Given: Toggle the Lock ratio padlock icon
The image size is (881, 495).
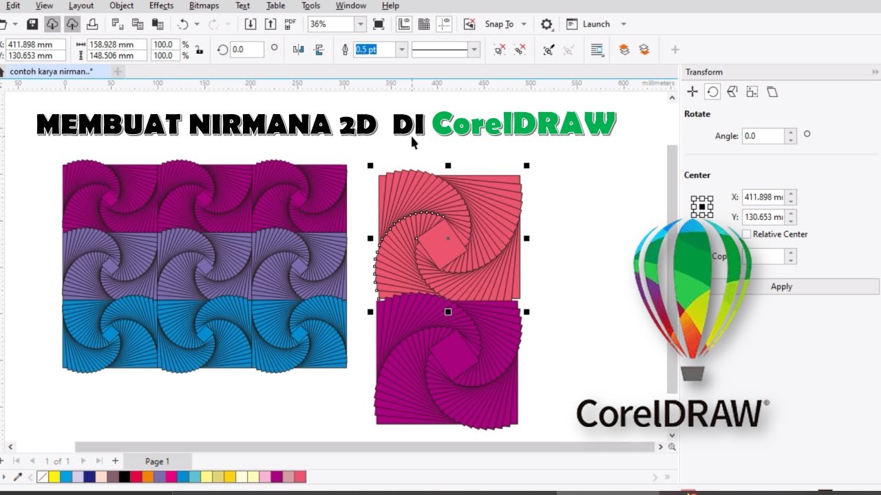Looking at the screenshot, I should (199, 49).
